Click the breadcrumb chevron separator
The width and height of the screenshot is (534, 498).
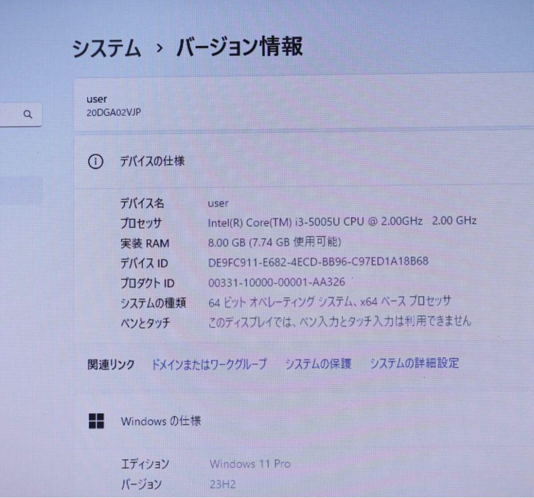tap(159, 48)
